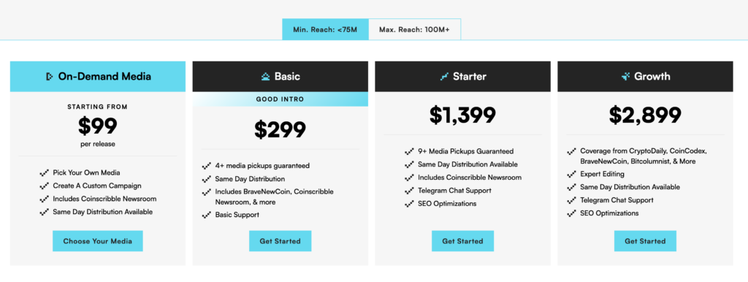
Task: Click the Choose Your Media button
Action: pos(98,241)
